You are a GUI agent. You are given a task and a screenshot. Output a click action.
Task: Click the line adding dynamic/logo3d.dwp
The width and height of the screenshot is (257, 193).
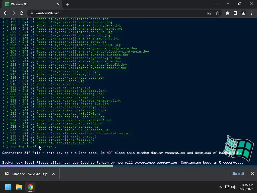pyautogui.click(x=65, y=65)
